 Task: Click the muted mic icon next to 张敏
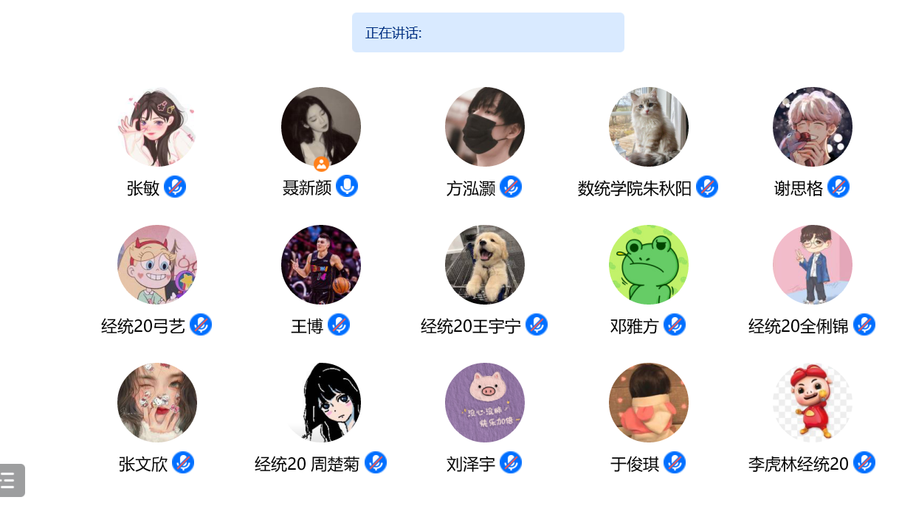tap(175, 187)
